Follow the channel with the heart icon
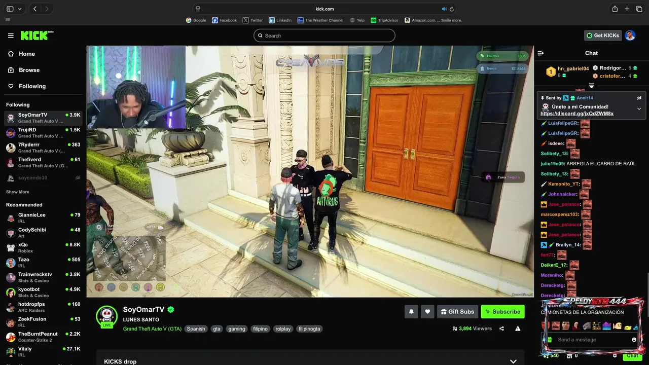This screenshot has height=365, width=649. tap(427, 312)
